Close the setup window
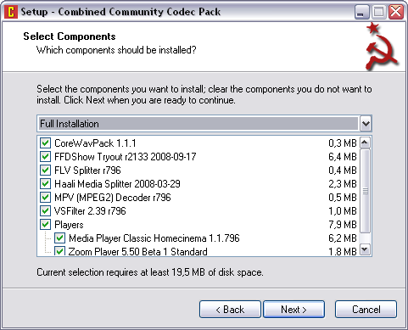 pos(396,12)
